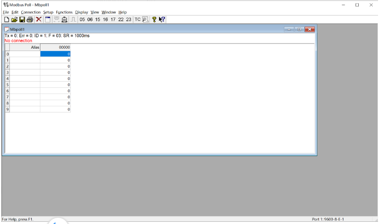The height and width of the screenshot is (224, 382).
Task: Click the Modbus Poll app title icon
Action: click(x=6, y=5)
